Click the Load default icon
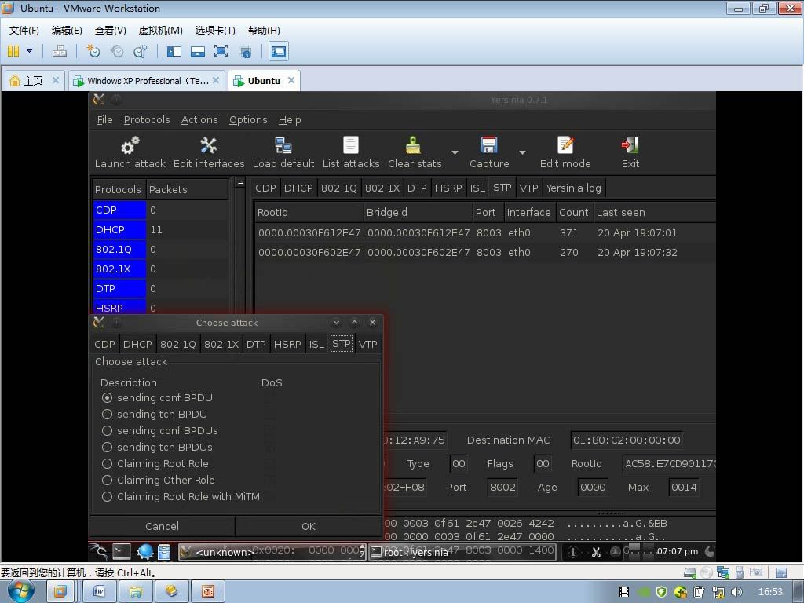 283,145
